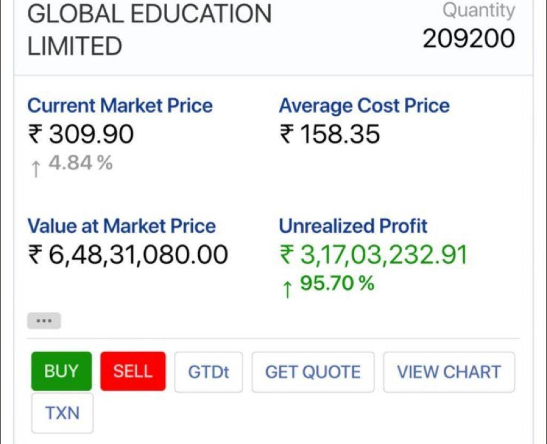The height and width of the screenshot is (444, 547).
Task: Select the green ₹ 3,17,03,232.91 profit amount
Action: click(x=373, y=255)
